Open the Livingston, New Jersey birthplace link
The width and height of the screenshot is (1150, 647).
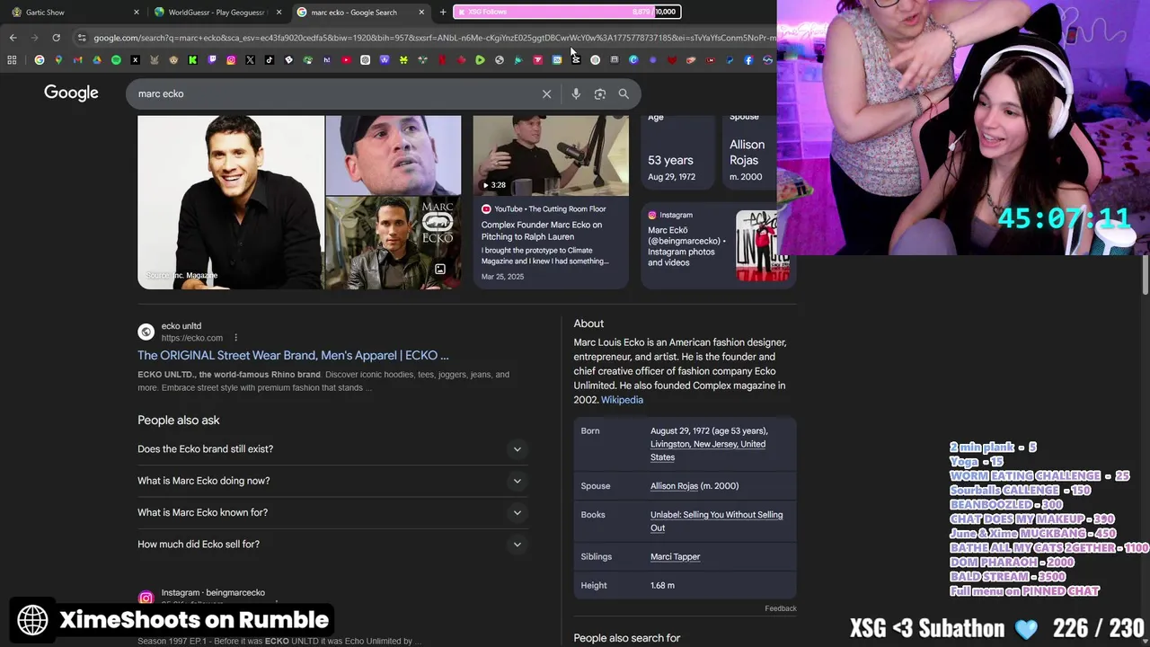coord(708,450)
